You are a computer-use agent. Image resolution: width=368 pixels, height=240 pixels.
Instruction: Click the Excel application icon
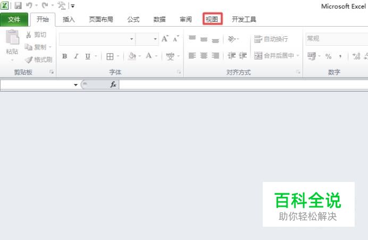click(x=4, y=5)
